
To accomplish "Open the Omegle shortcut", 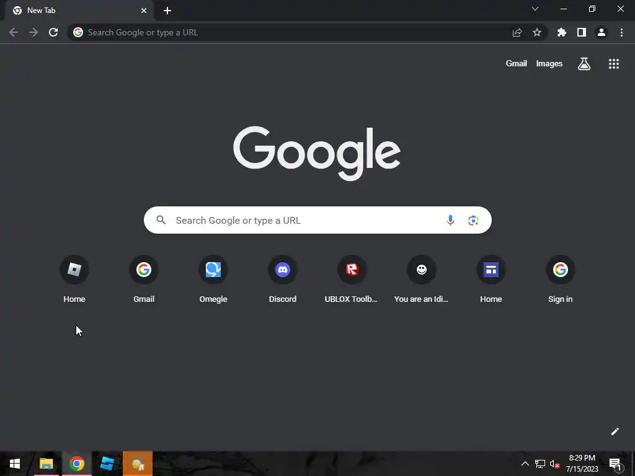I will (x=213, y=270).
